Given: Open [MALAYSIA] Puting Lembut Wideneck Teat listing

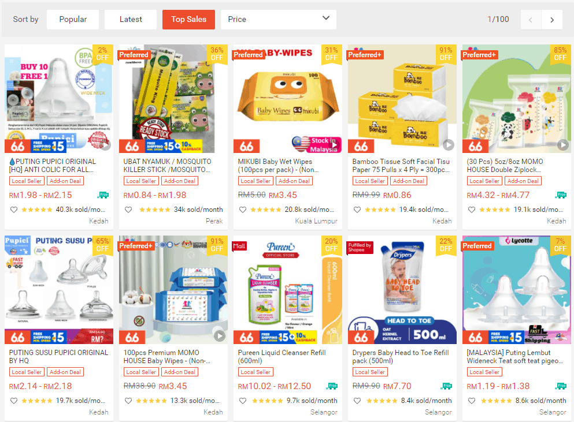Looking at the screenshot, I should [514, 357].
